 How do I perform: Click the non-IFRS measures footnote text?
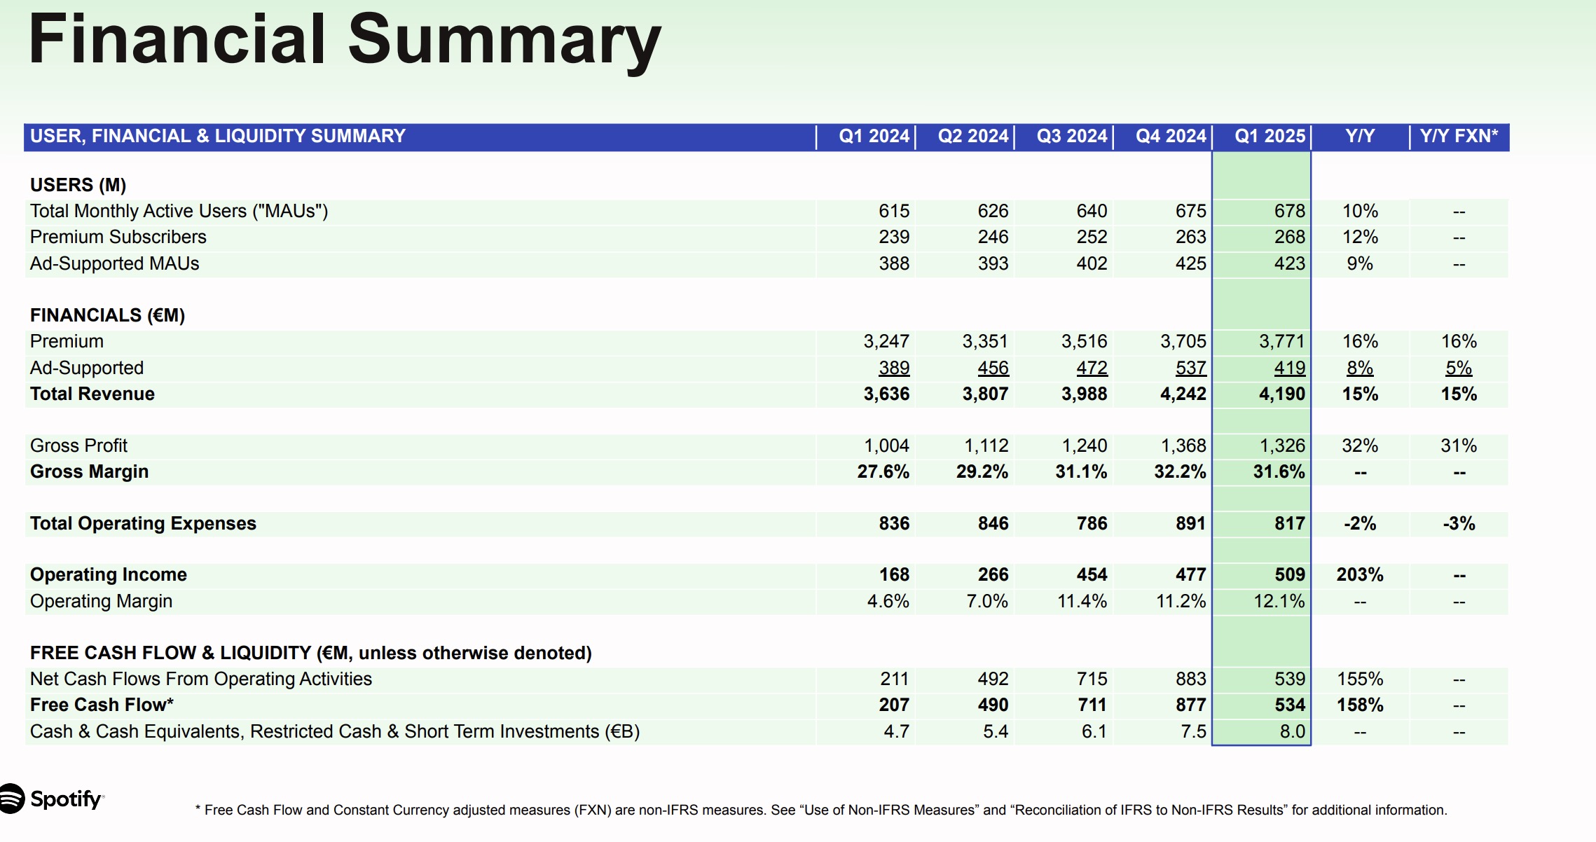(x=820, y=810)
